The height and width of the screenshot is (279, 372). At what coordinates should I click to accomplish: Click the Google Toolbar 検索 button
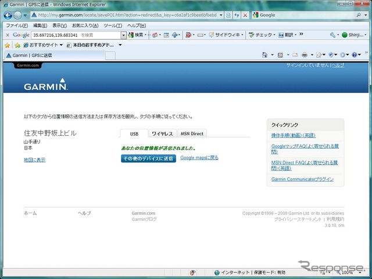pyautogui.click(x=137, y=35)
